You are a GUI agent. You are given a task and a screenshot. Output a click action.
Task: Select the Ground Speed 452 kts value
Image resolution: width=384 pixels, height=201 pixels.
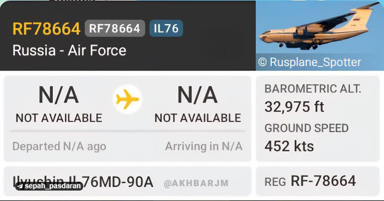(289, 146)
